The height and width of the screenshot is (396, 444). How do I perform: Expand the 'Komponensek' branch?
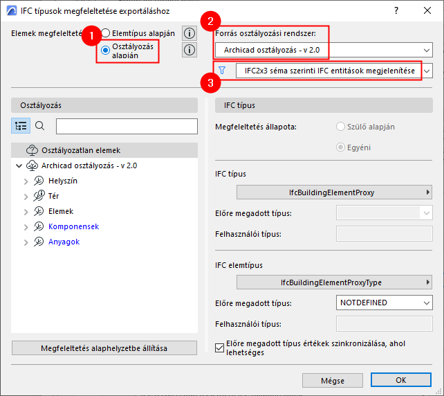26,227
